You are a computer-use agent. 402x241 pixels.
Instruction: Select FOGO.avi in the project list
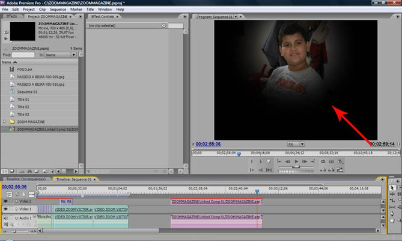point(25,70)
